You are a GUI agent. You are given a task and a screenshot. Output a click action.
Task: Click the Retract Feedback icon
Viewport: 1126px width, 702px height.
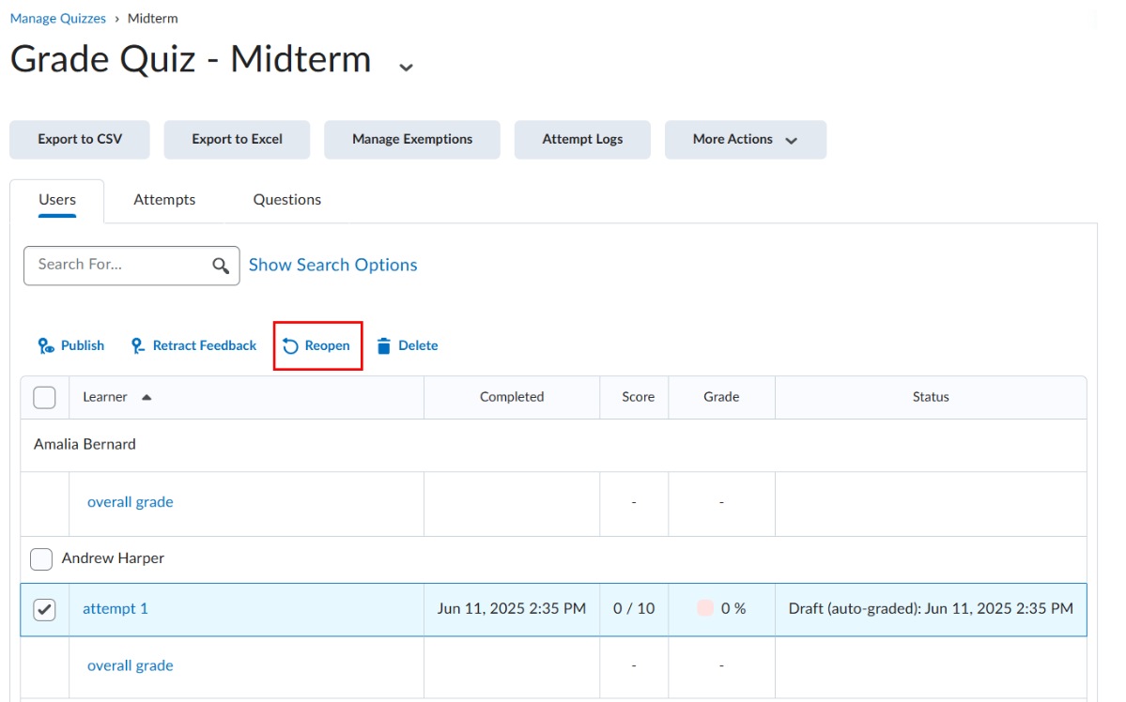(138, 346)
